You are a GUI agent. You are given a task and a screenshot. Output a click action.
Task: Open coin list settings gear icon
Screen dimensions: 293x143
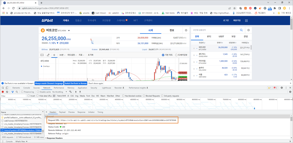[x=248, y=30]
